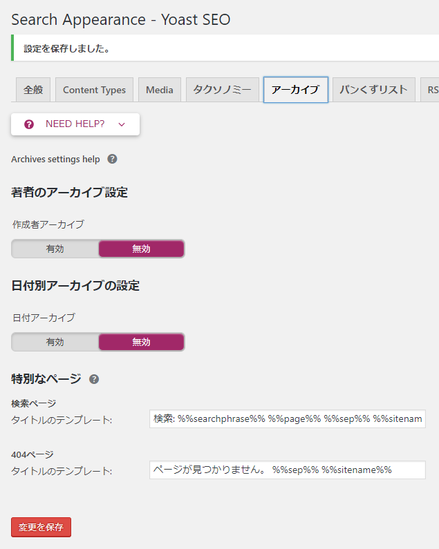Open Archives settings help question icon
This screenshot has width=439, height=549.
(x=112, y=159)
